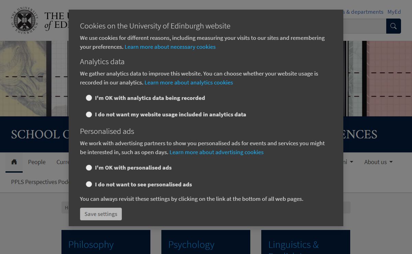
Task: Select do not want usage in analytics
Action: coord(89,114)
